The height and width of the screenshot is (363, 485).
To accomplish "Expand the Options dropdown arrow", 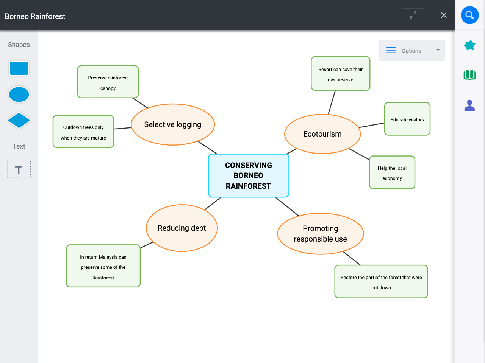I will coord(438,50).
